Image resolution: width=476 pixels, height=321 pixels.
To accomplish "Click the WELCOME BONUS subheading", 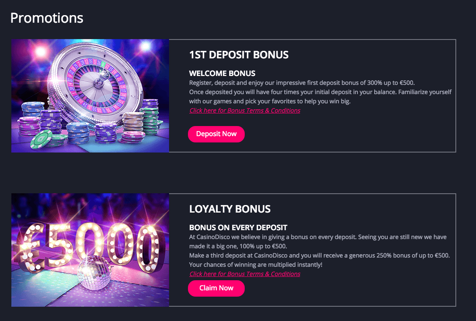I will click(222, 74).
